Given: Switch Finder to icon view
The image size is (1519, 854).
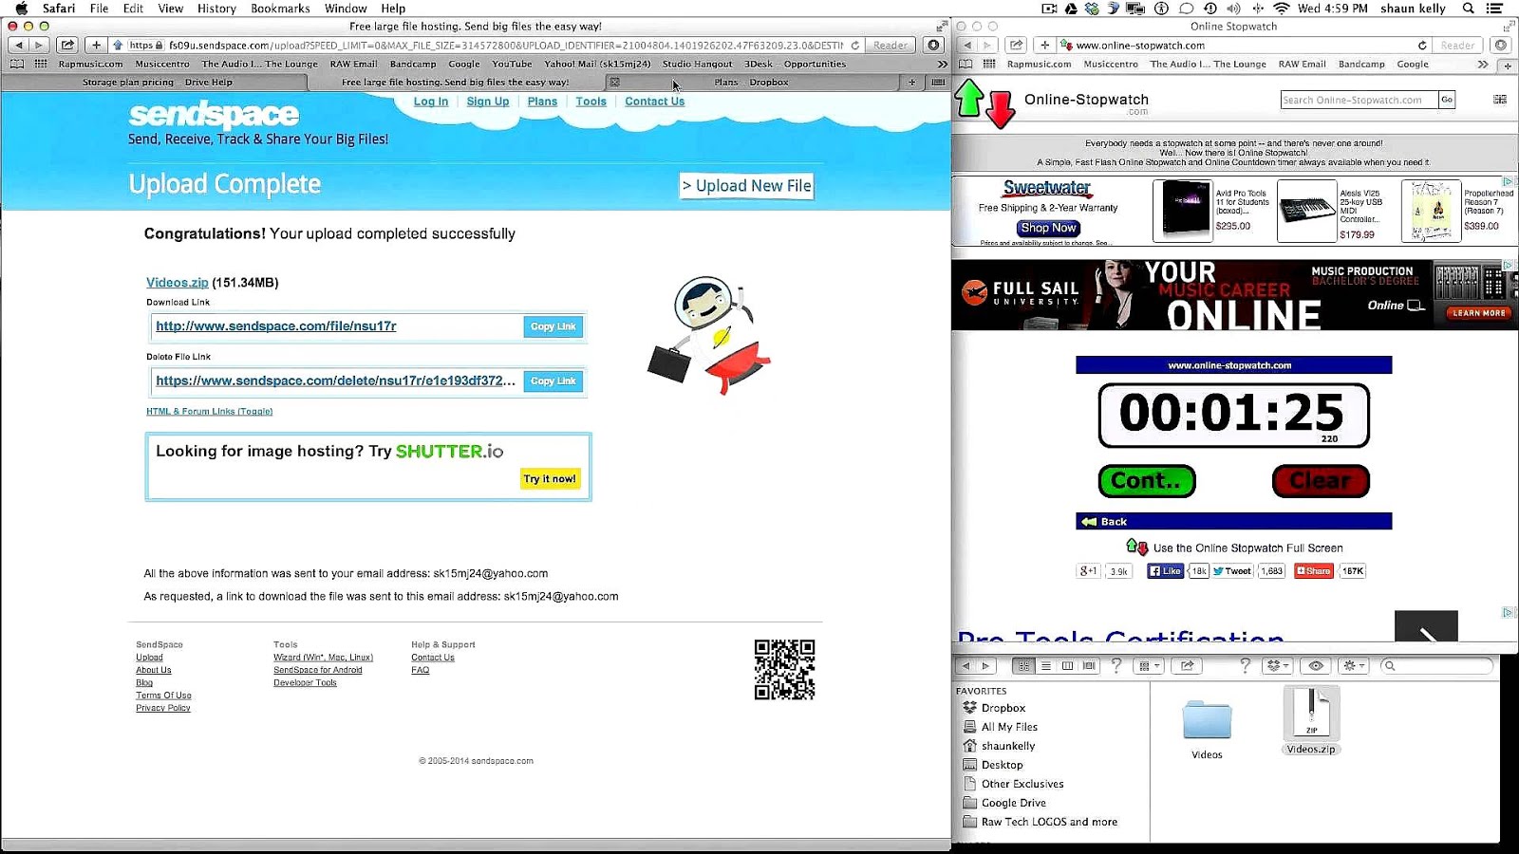Looking at the screenshot, I should point(1023,665).
